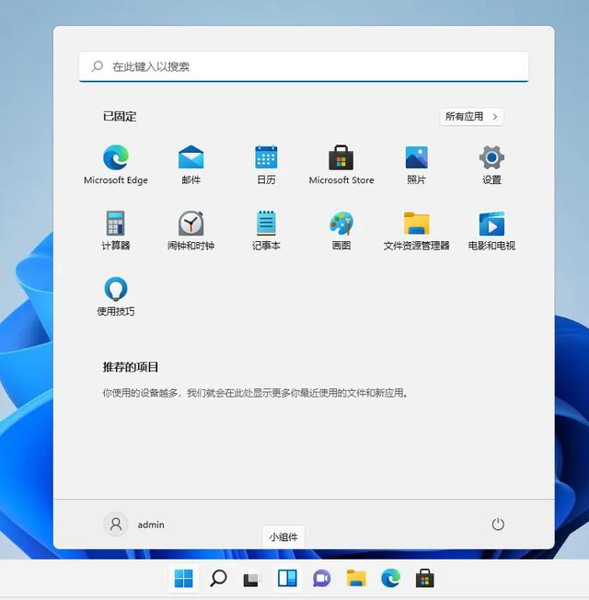Open the 记事本 notepad app

click(x=266, y=230)
